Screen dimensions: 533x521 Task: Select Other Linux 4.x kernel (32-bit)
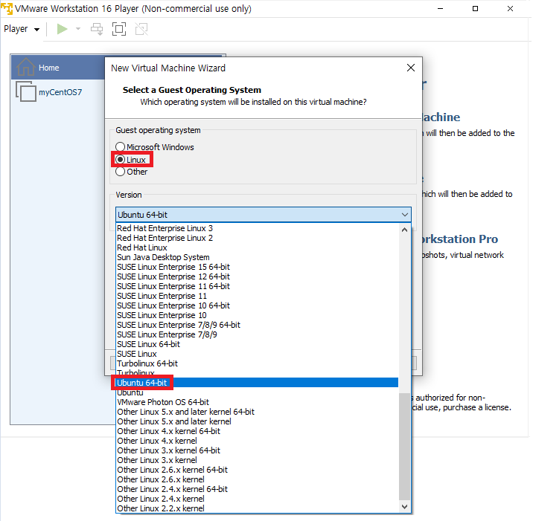tap(258, 441)
